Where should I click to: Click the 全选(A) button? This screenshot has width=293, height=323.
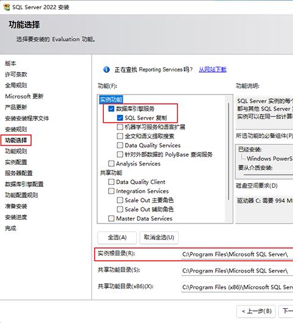117,238
